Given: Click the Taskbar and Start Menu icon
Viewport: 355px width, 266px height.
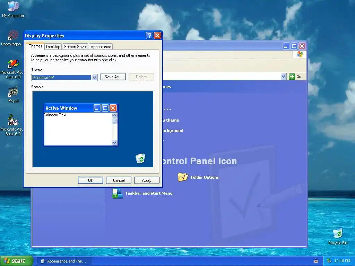Looking at the screenshot, I should 118,193.
